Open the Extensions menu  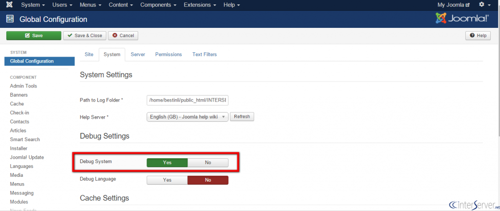click(200, 5)
